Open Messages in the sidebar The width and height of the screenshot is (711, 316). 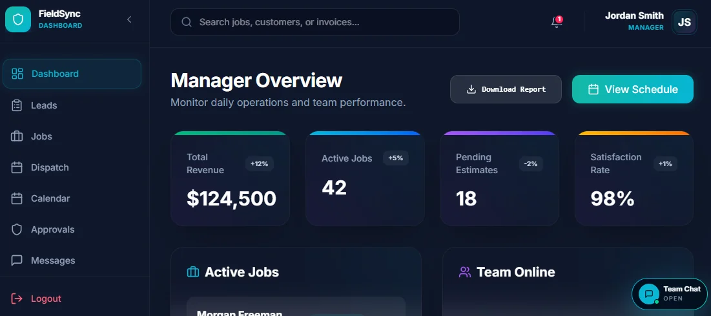(x=72, y=260)
